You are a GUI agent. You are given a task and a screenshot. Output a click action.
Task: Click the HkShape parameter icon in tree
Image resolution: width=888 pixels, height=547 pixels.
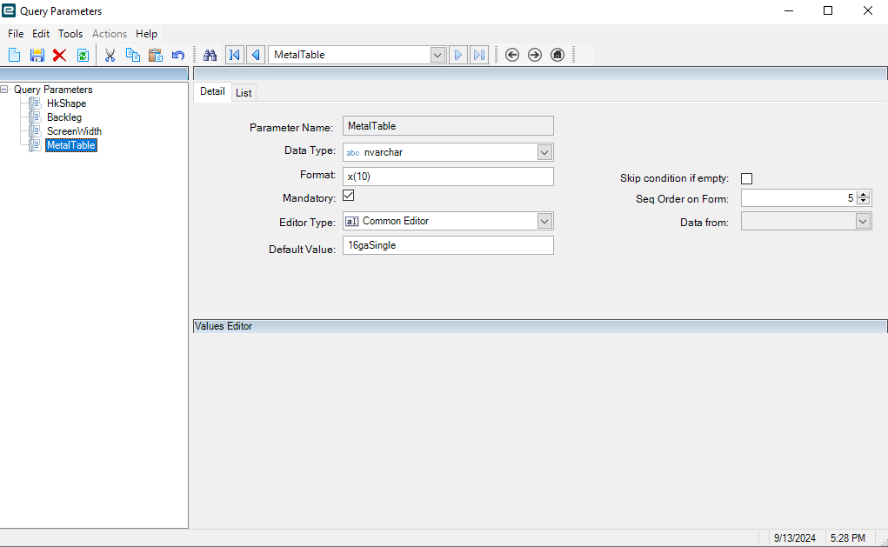coord(35,103)
